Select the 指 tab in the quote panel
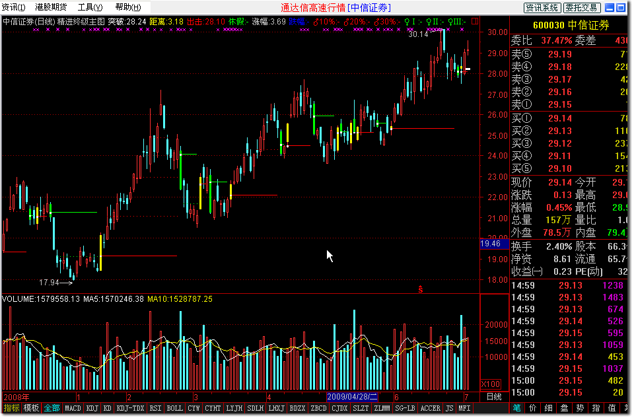Viewport: 634px width, 418px height. [x=596, y=408]
